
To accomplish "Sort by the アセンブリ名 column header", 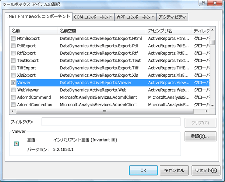I will [169, 31].
